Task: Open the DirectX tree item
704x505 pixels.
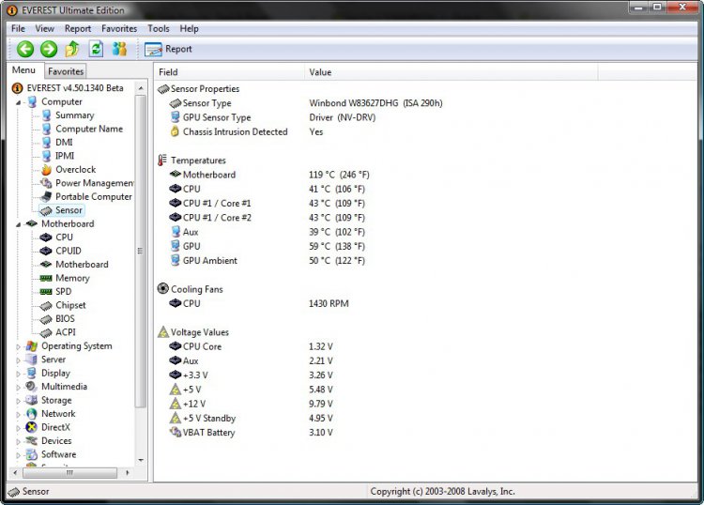Action: (x=55, y=427)
